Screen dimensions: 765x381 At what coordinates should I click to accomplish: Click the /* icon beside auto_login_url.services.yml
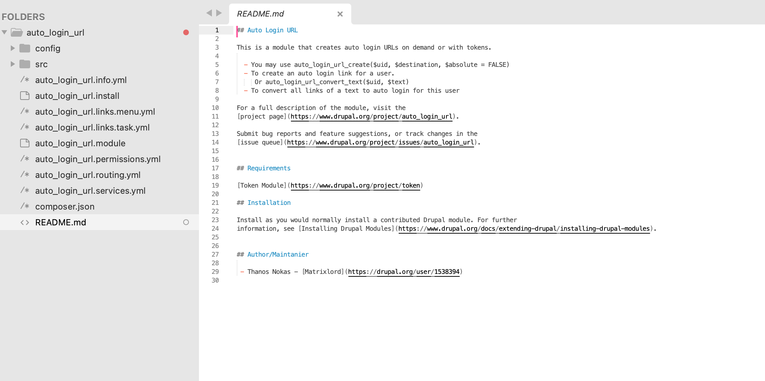pos(24,190)
